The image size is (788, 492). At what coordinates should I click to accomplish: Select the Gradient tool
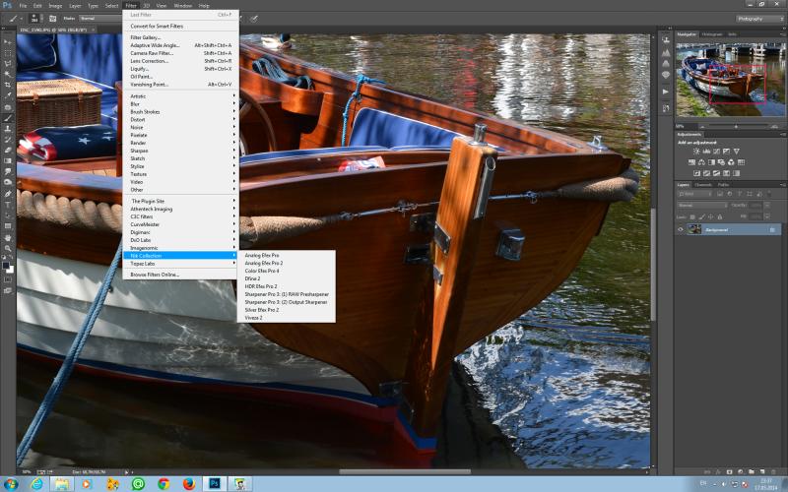[x=8, y=160]
